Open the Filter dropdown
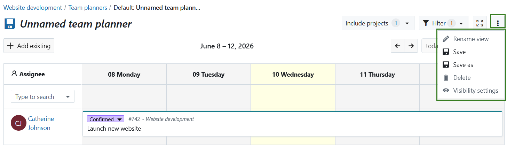507x154 pixels. 444,23
